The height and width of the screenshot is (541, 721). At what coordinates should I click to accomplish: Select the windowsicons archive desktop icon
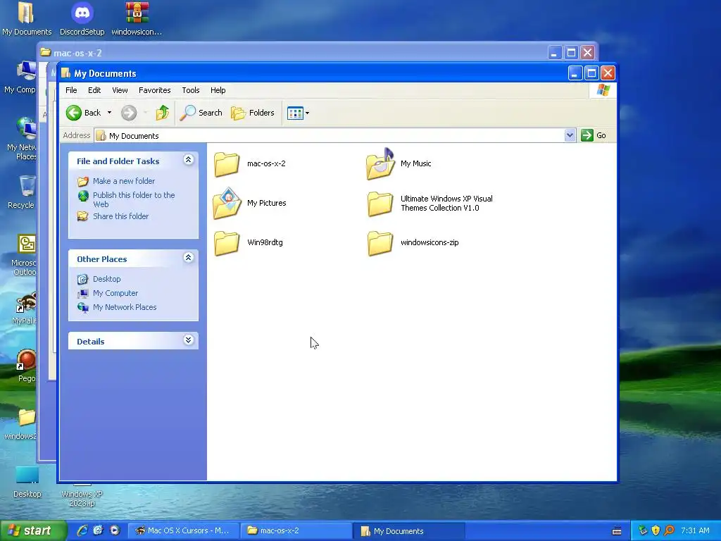(x=137, y=19)
